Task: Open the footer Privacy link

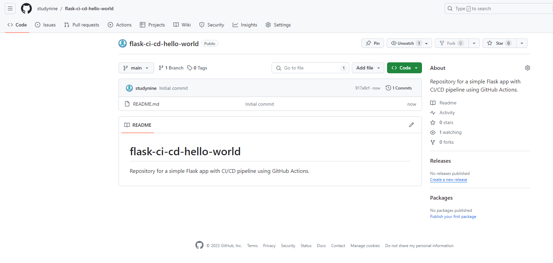Action: pos(269,246)
